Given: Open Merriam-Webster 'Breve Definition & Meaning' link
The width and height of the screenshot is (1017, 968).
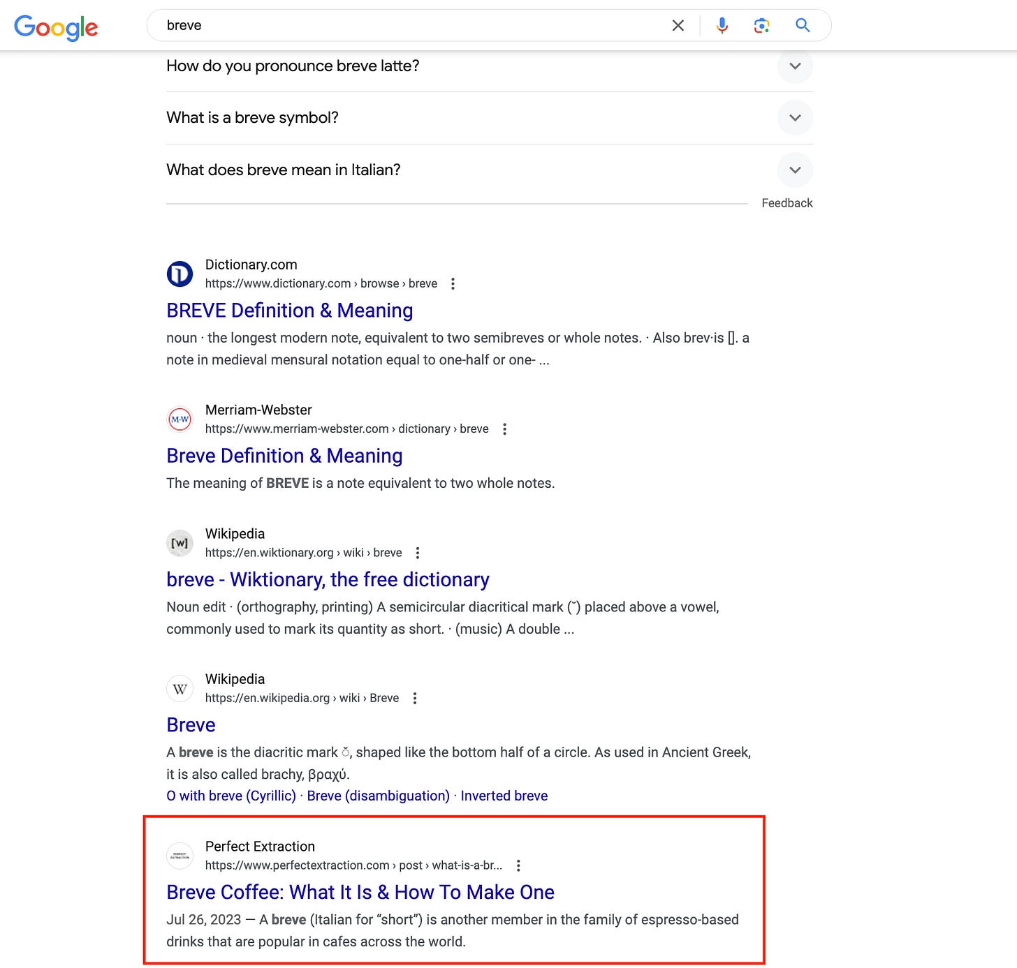Looking at the screenshot, I should (x=284, y=456).
